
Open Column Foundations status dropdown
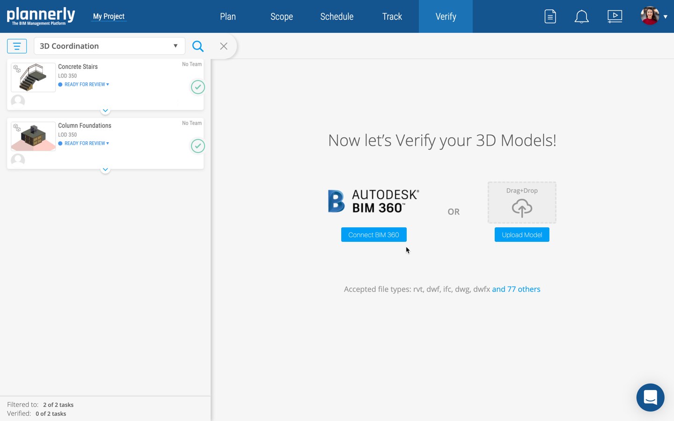click(87, 144)
